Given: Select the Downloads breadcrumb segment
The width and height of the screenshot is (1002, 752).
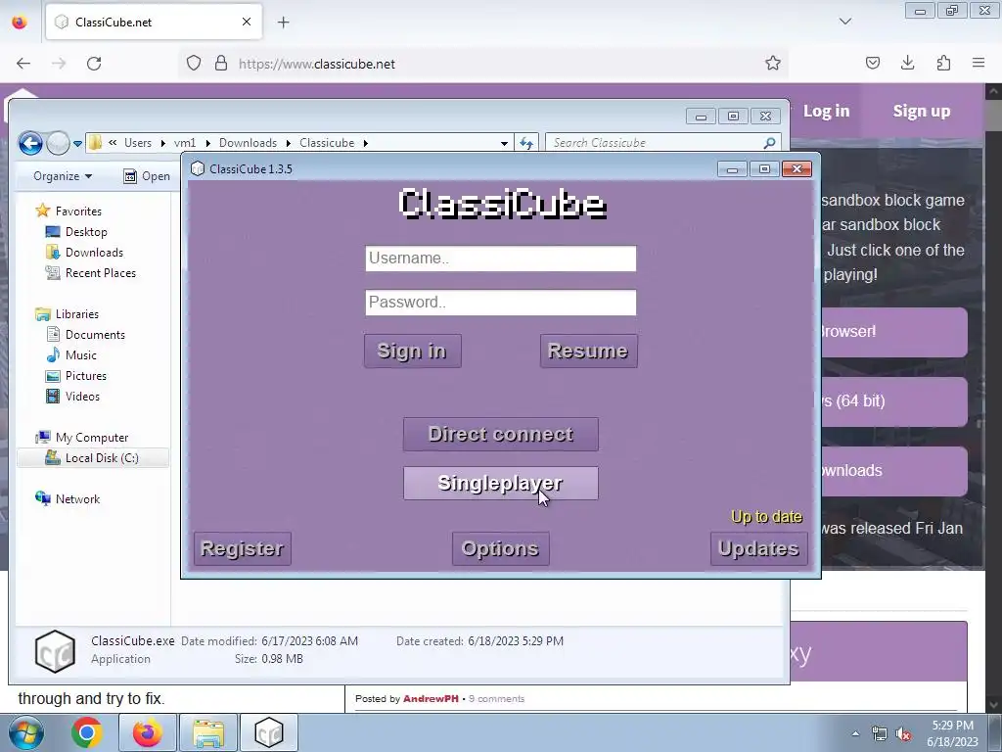Looking at the screenshot, I should [x=248, y=143].
